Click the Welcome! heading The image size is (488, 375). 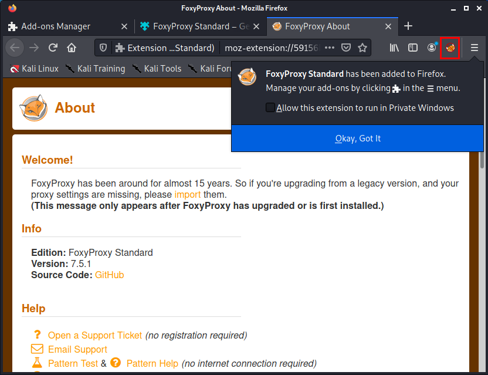[x=48, y=160]
